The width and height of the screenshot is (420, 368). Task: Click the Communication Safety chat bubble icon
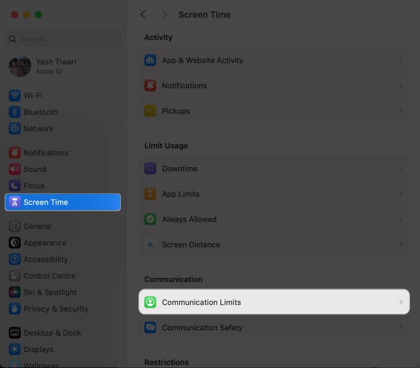tap(150, 327)
